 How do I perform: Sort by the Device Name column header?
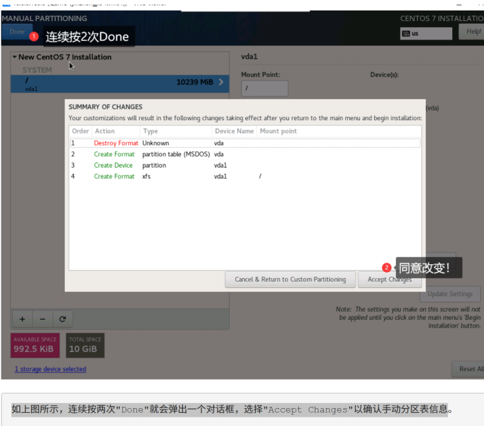(x=234, y=131)
